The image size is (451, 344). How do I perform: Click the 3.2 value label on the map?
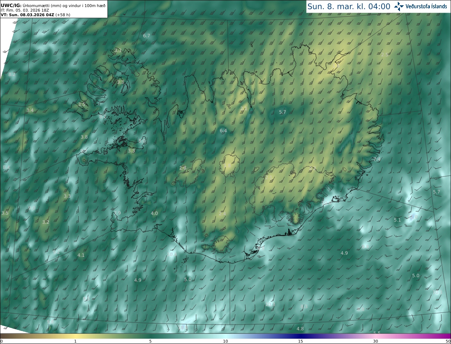coord(46,222)
